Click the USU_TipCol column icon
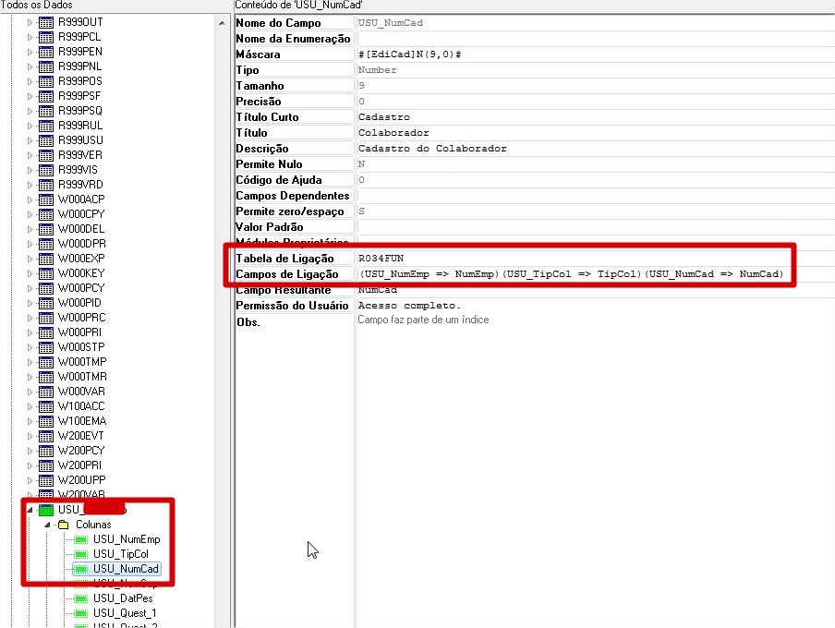This screenshot has height=628, width=835. pyautogui.click(x=81, y=554)
